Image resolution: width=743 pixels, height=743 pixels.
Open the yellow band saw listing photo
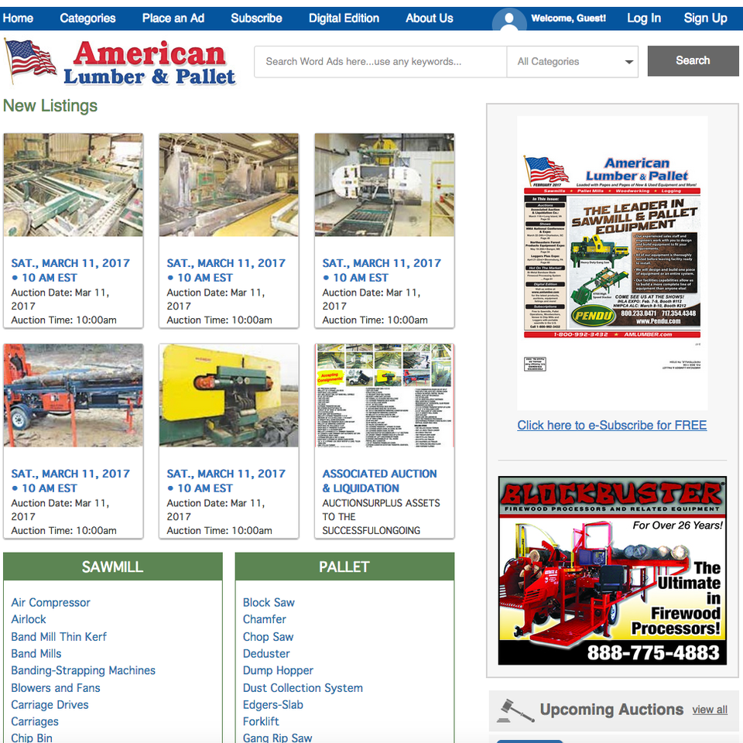coord(229,395)
